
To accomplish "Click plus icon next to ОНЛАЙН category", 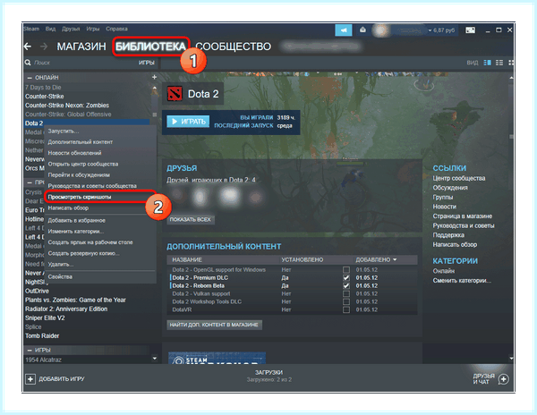I will pyautogui.click(x=154, y=77).
